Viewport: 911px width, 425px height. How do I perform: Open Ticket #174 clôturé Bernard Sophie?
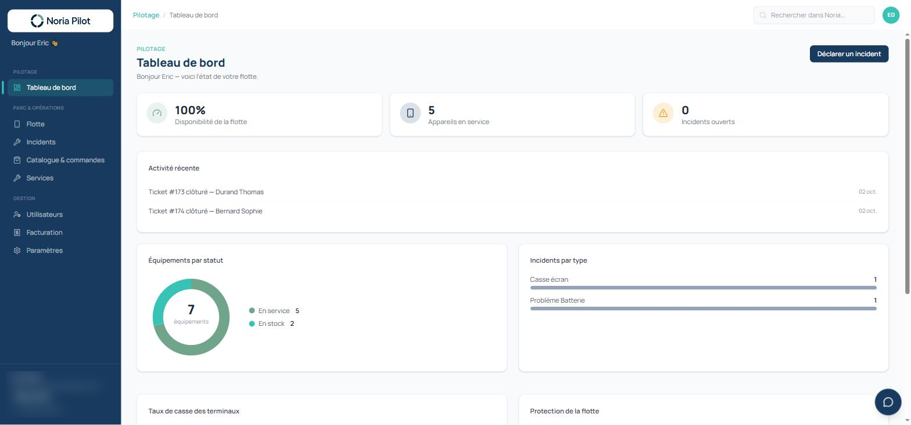click(x=512, y=211)
